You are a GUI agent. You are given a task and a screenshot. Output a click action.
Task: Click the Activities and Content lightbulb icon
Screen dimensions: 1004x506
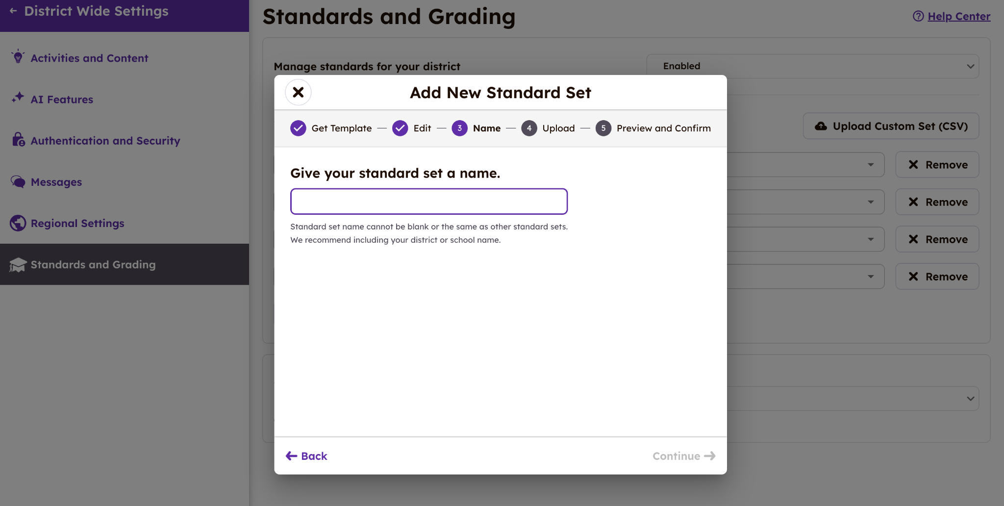point(18,57)
